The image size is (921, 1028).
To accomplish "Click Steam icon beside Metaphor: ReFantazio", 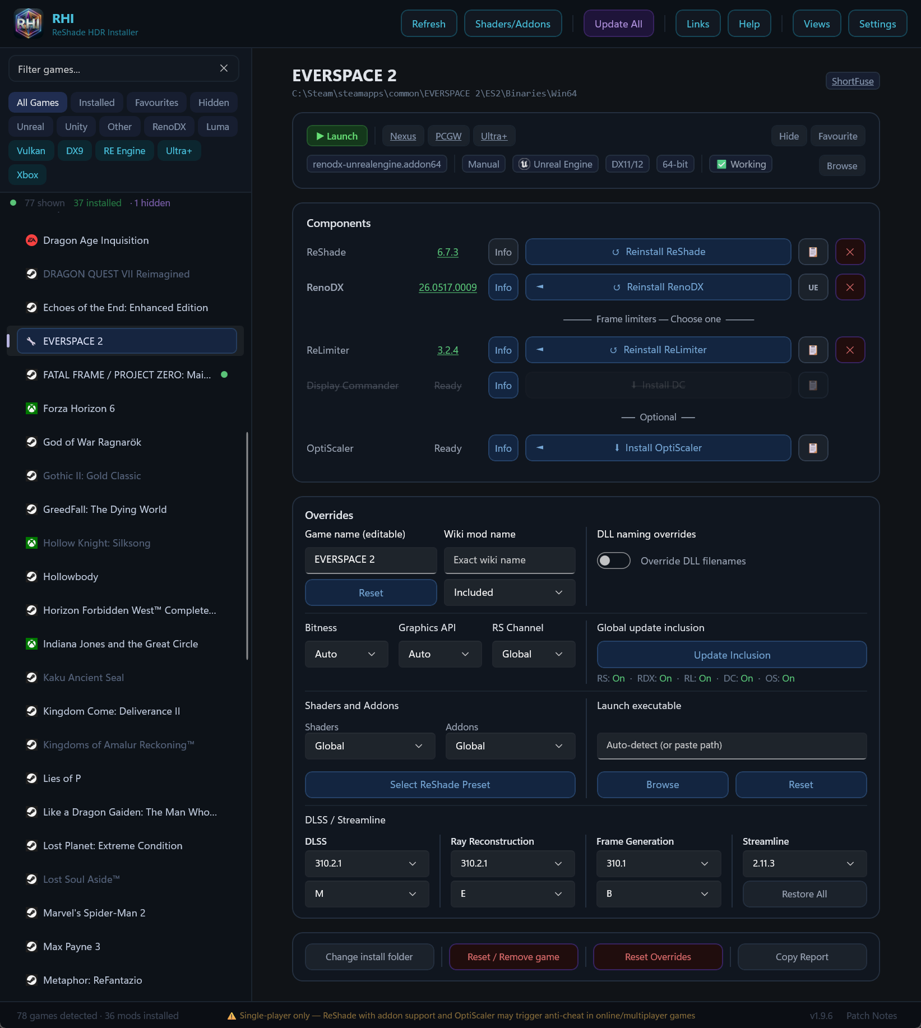I will click(x=32, y=980).
